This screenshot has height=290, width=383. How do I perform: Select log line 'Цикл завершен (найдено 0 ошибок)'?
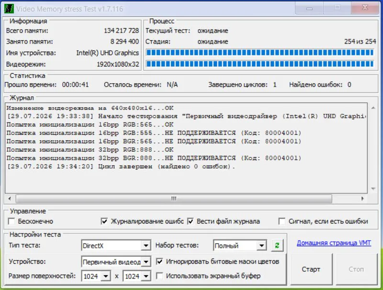tap(121, 167)
